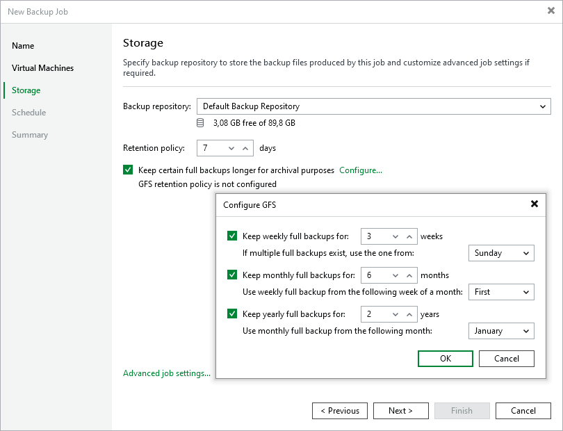The height and width of the screenshot is (431, 563).
Task: Open the month dropdown showing January
Action: pos(501,331)
